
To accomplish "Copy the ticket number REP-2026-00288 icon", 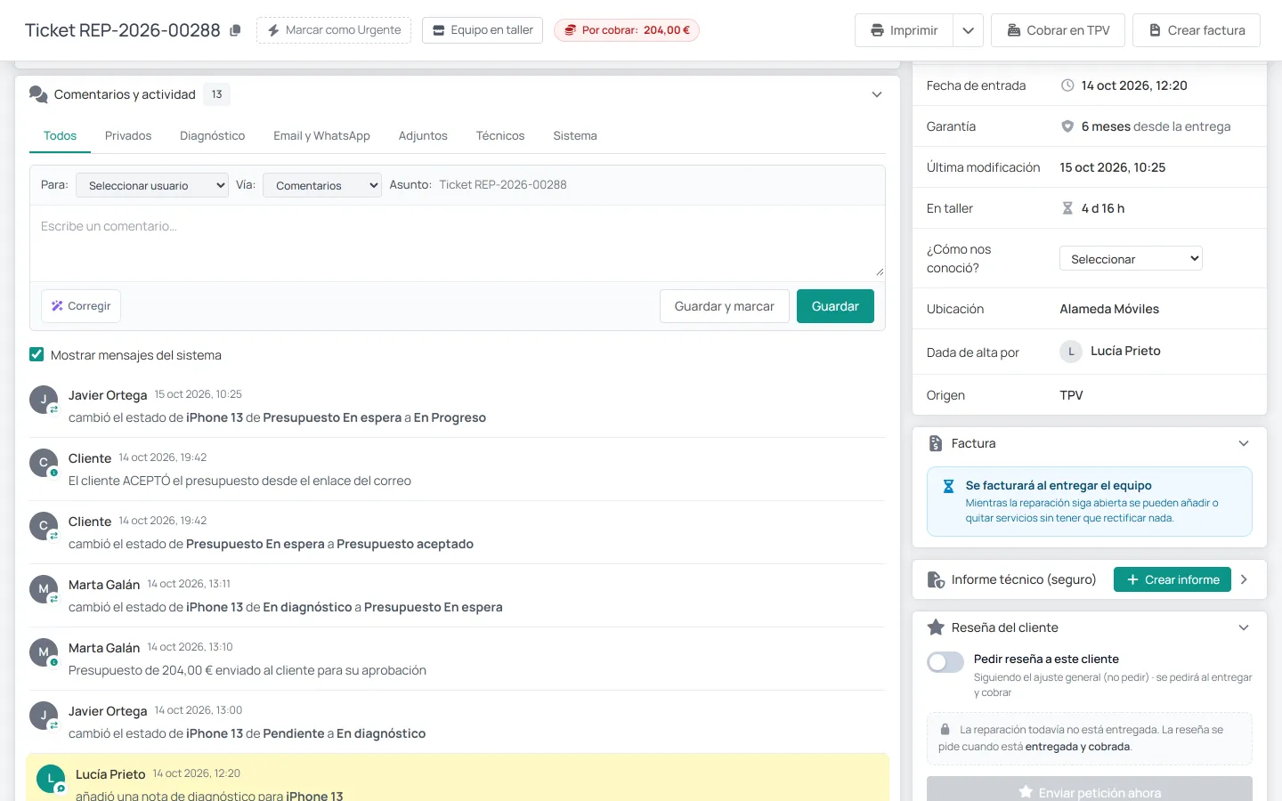I will [235, 30].
